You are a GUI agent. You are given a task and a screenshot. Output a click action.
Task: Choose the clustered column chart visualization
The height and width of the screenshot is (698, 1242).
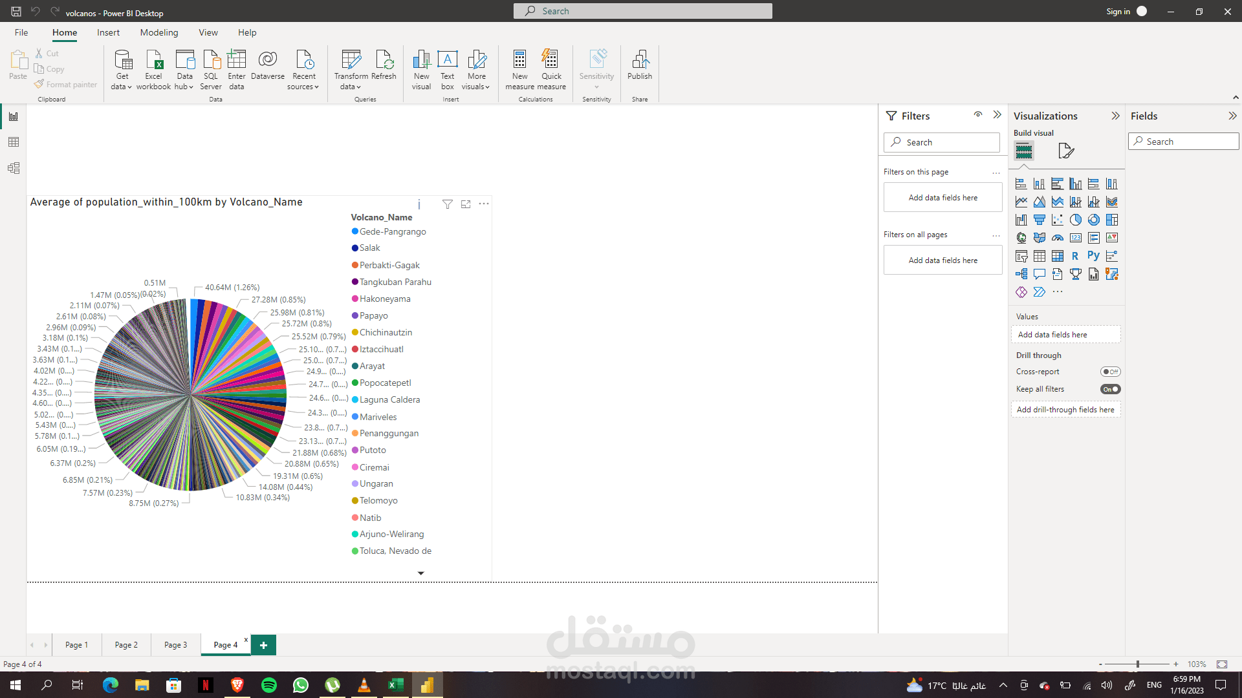click(1075, 184)
